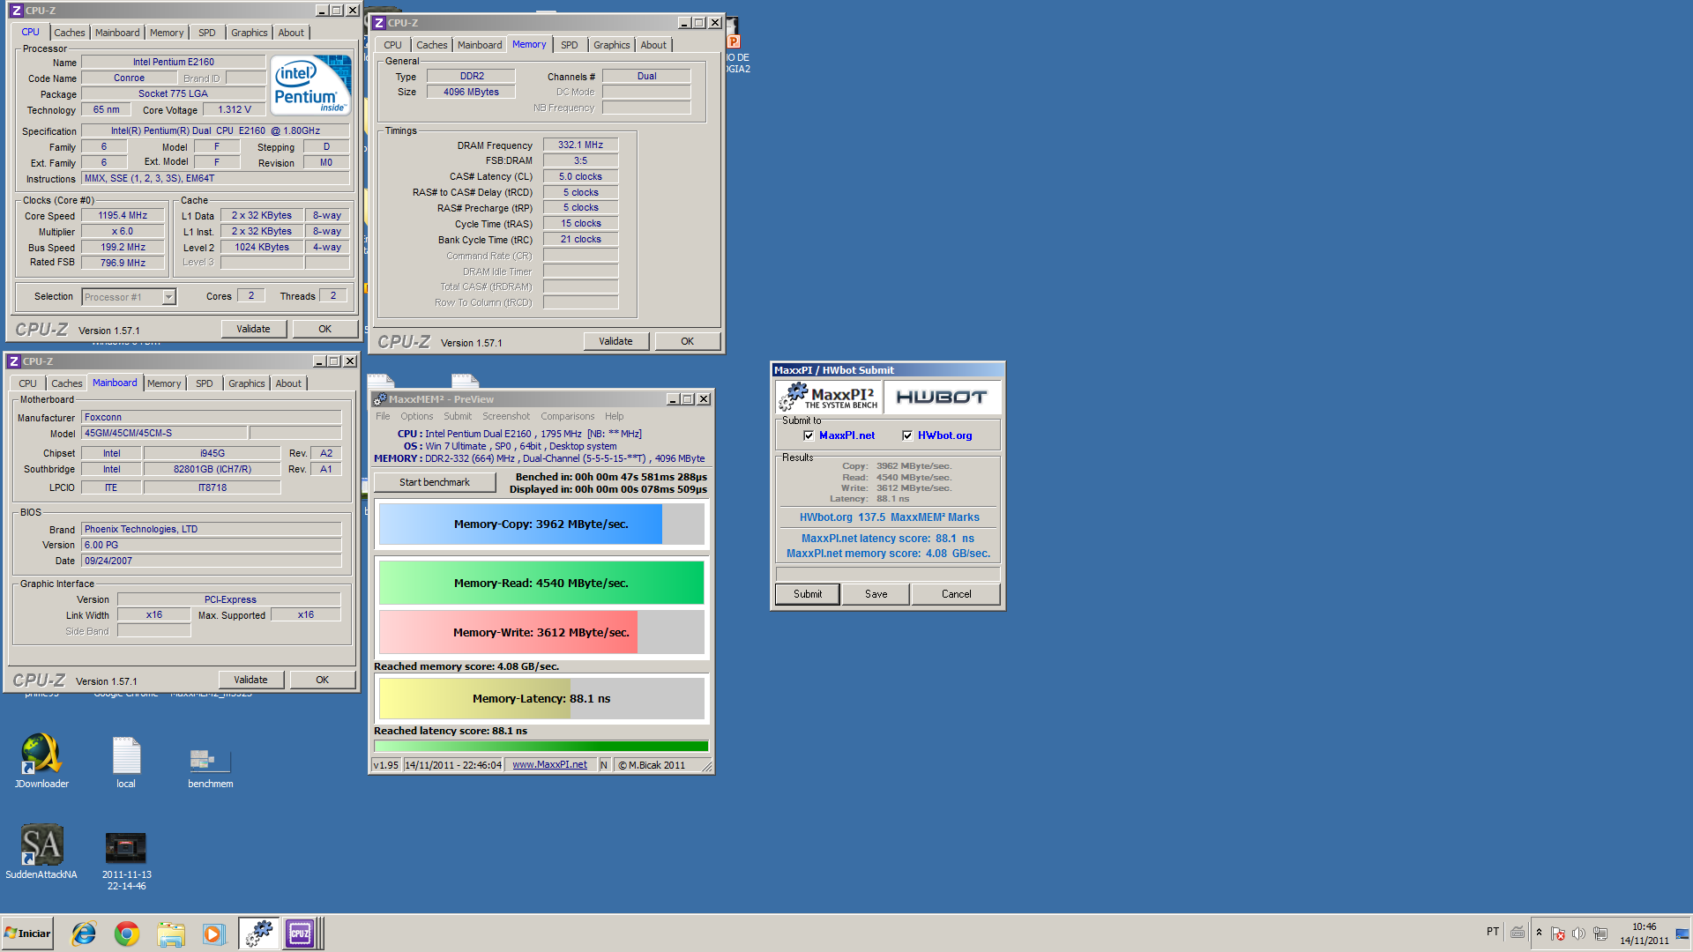
Task: Open the volume speaker tray icon
Action: click(x=1578, y=933)
